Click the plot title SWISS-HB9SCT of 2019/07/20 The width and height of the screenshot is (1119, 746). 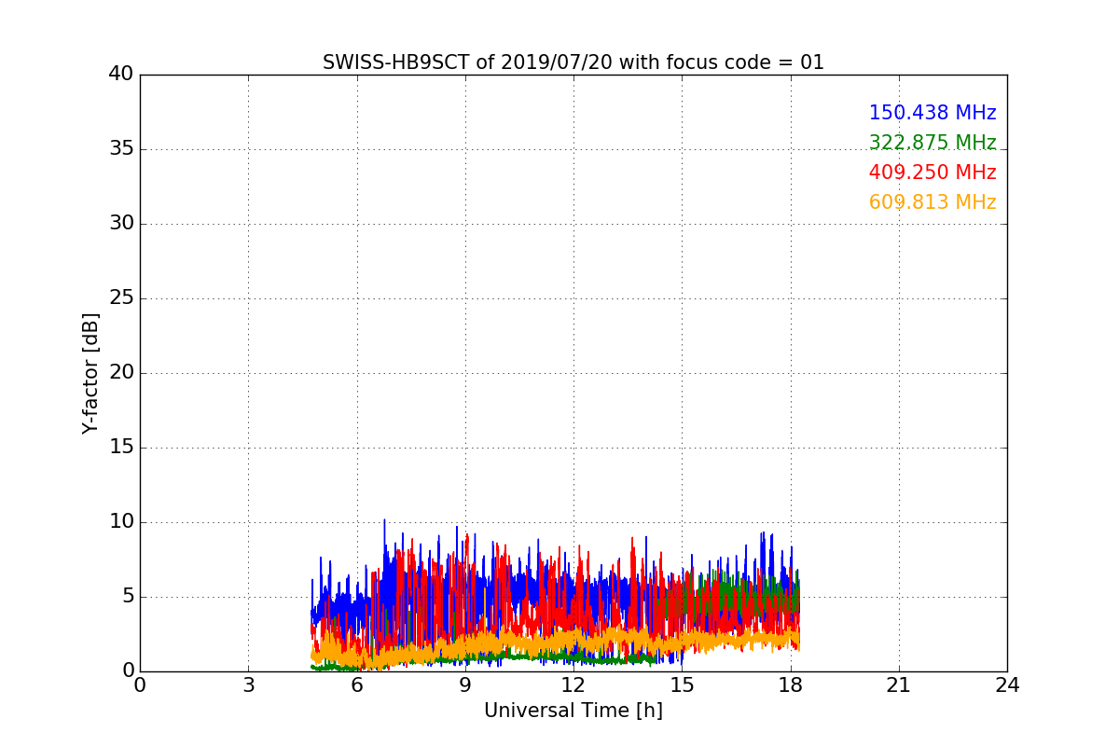click(x=573, y=62)
